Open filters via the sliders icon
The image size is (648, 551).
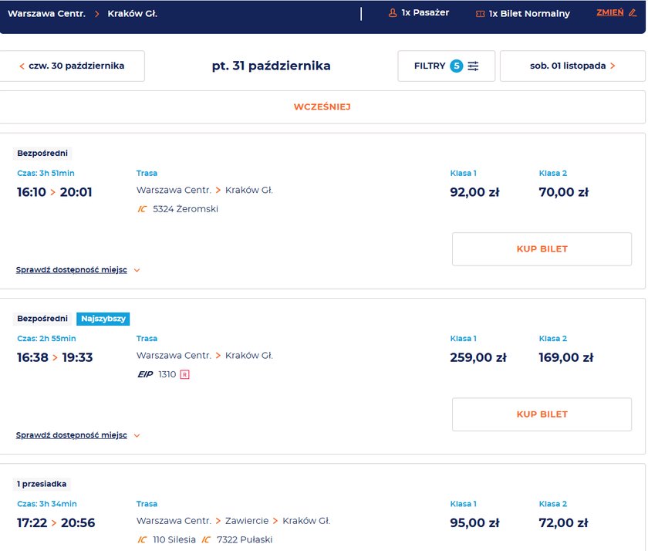click(x=474, y=66)
